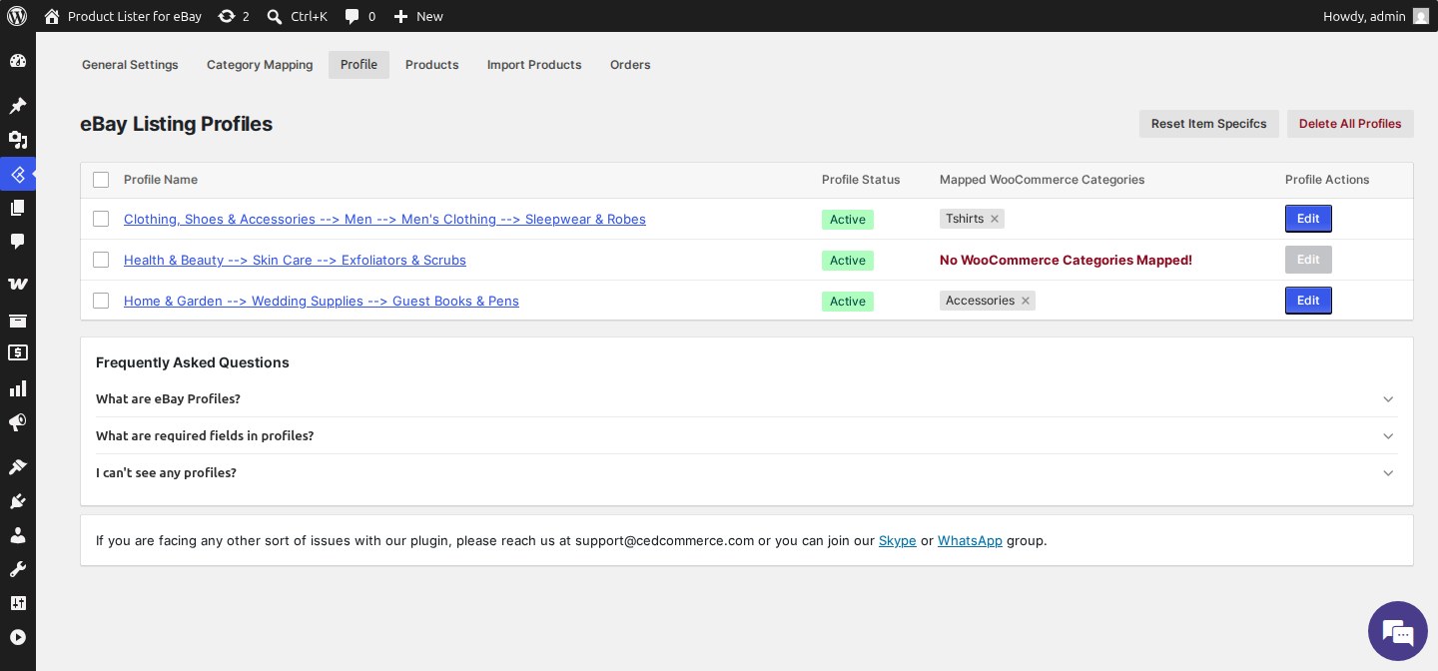Remove the Tshirts category tag

tap(995, 219)
